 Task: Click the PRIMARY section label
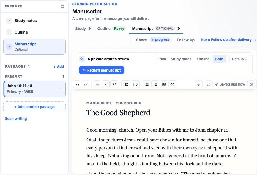(14, 76)
